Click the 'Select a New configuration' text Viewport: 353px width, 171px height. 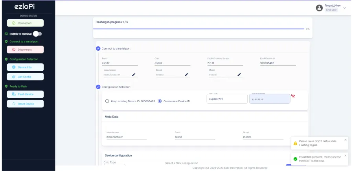tap(182, 163)
